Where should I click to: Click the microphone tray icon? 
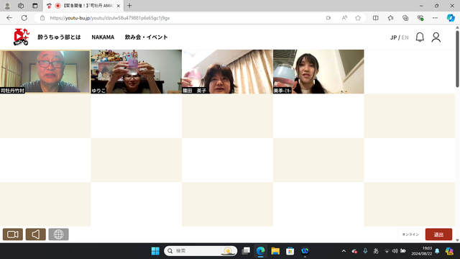[x=365, y=251]
